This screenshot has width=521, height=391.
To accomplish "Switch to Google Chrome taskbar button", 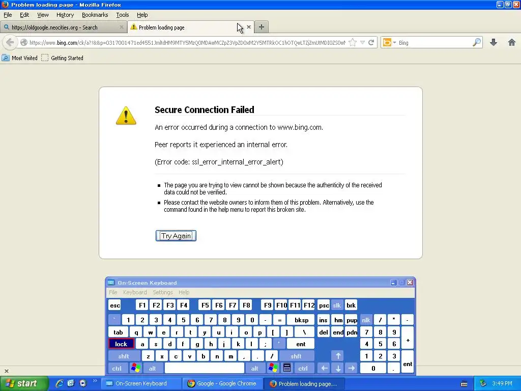I will tap(222, 383).
